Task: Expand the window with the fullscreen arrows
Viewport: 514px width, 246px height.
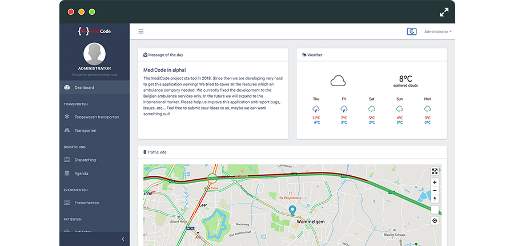Action: click(444, 12)
